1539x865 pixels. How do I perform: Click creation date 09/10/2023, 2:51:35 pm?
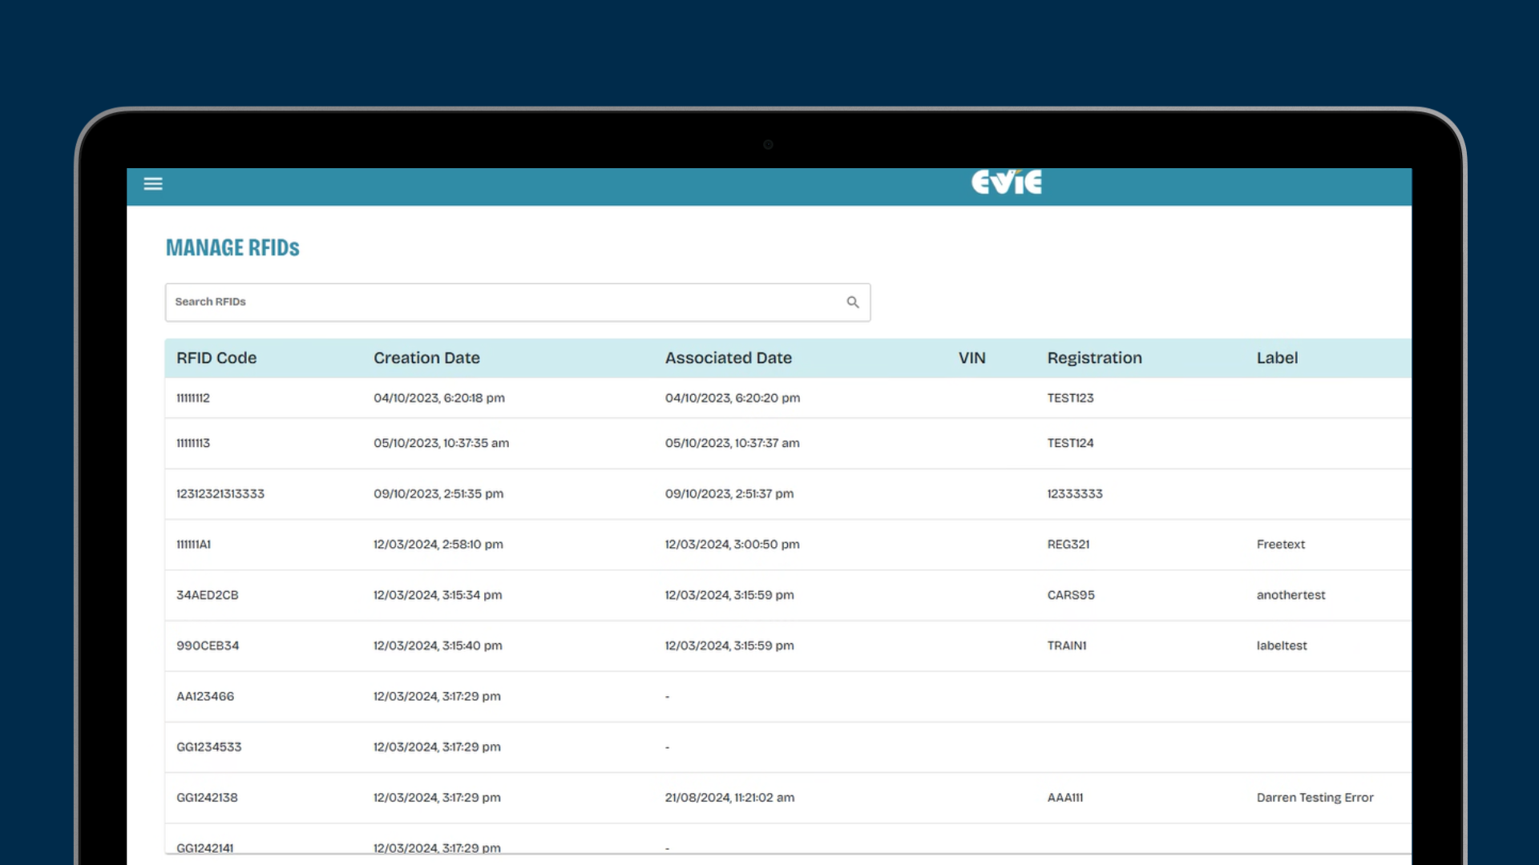[x=438, y=494]
